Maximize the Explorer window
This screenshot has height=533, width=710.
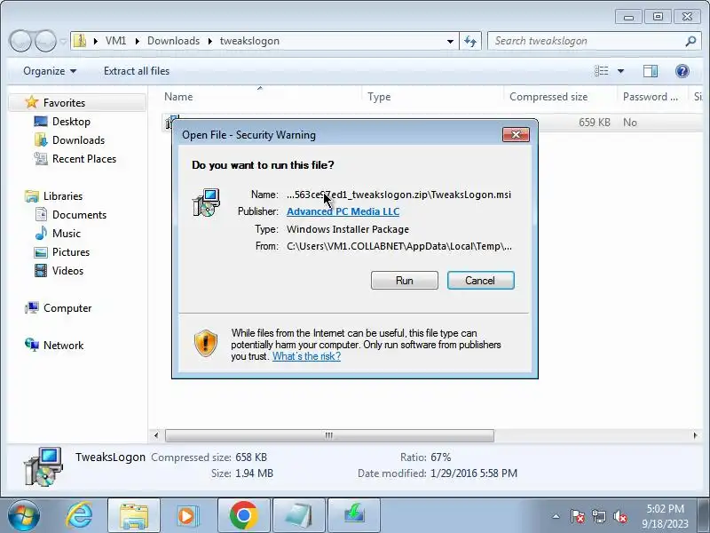(x=658, y=17)
